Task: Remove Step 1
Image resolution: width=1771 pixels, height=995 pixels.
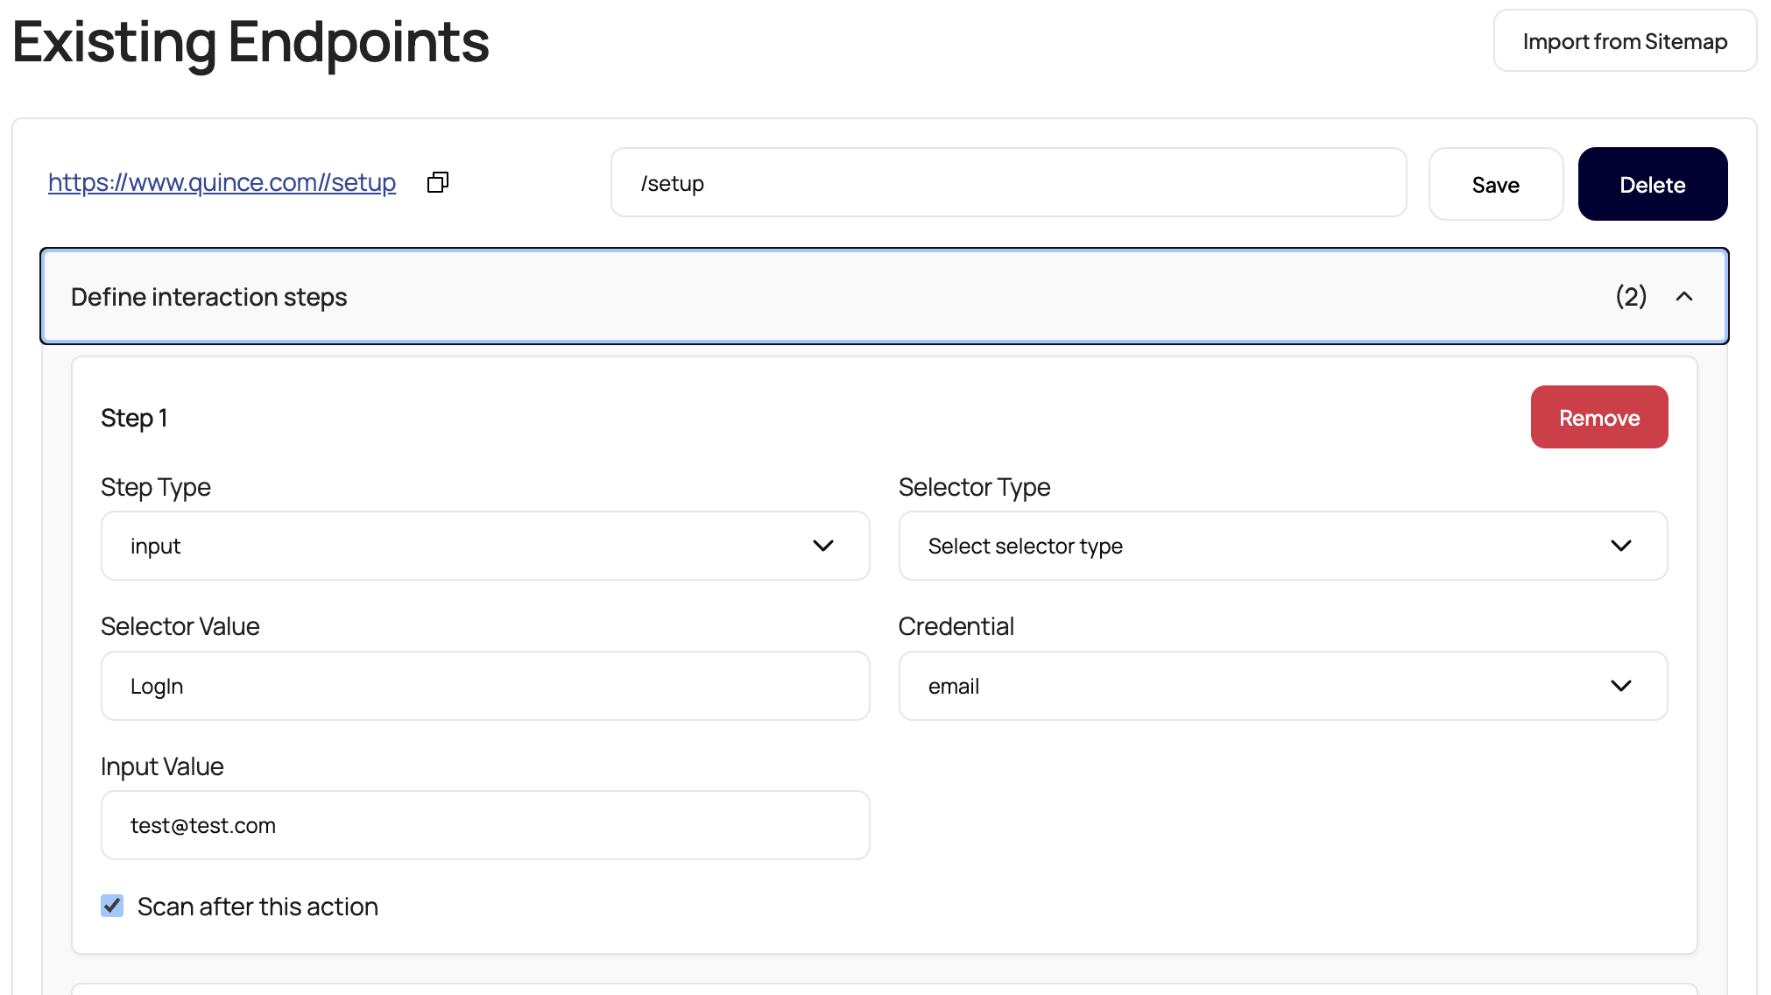Action: [x=1598, y=418]
